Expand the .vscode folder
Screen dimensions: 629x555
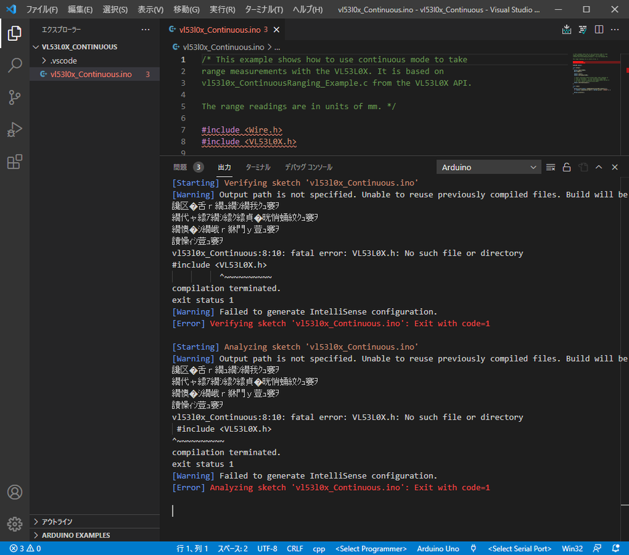pos(94,61)
